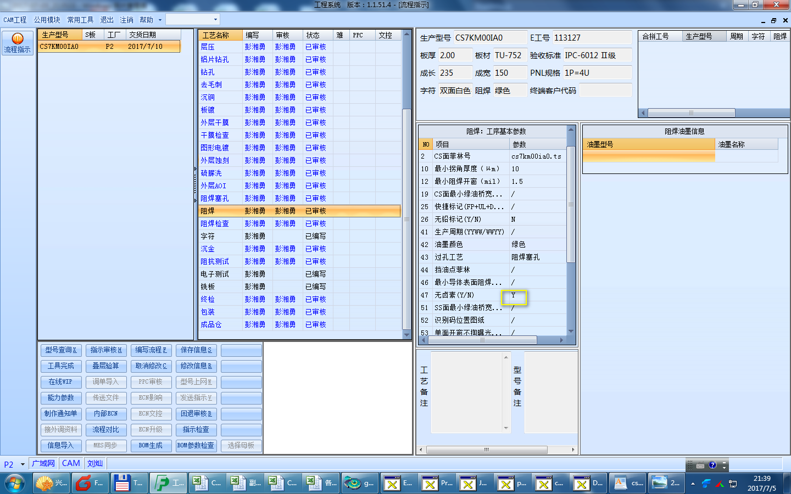Click the blue bird tray icon
The height and width of the screenshot is (494, 791).
click(706, 484)
